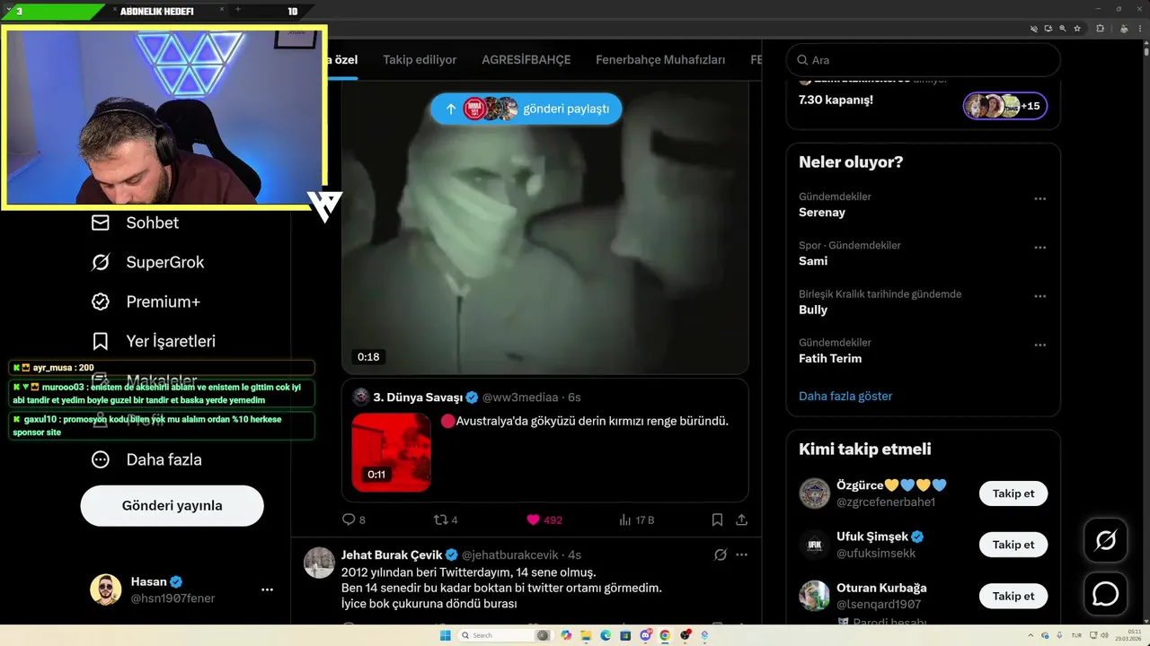Open the +15 listeners avatar group
The height and width of the screenshot is (646, 1150).
[1004, 106]
